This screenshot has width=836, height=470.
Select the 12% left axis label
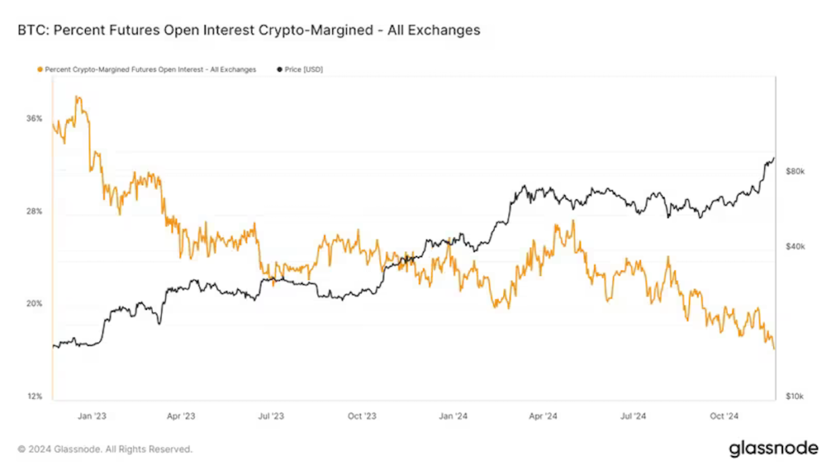point(33,397)
